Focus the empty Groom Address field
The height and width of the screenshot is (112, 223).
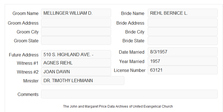click(76, 23)
